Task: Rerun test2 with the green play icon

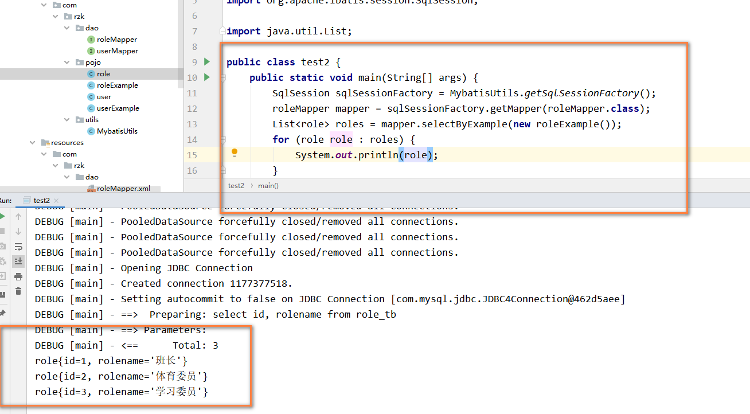Action: 2,216
